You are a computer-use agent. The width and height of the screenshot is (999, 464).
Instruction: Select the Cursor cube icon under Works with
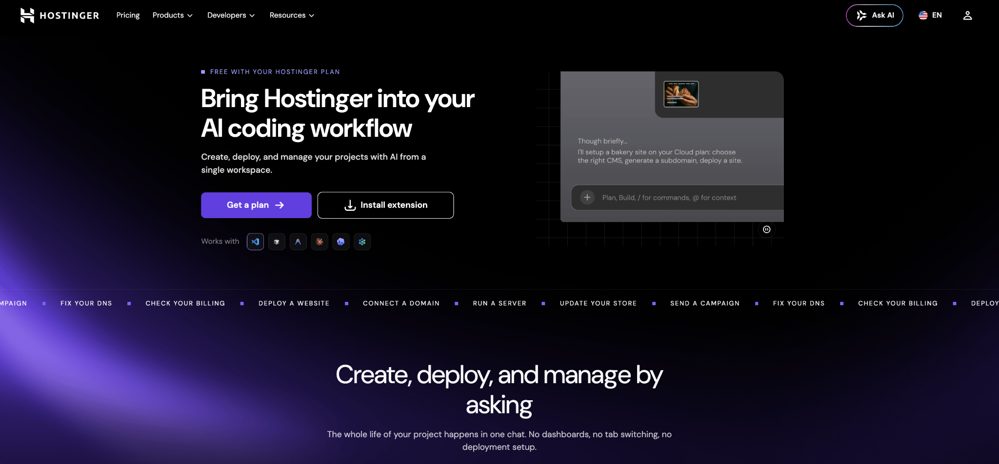pyautogui.click(x=277, y=241)
